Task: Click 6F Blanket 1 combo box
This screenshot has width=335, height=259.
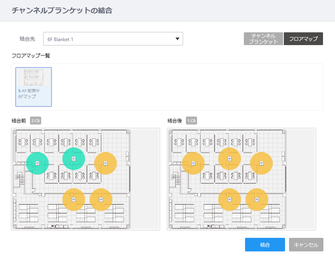Action: point(113,39)
